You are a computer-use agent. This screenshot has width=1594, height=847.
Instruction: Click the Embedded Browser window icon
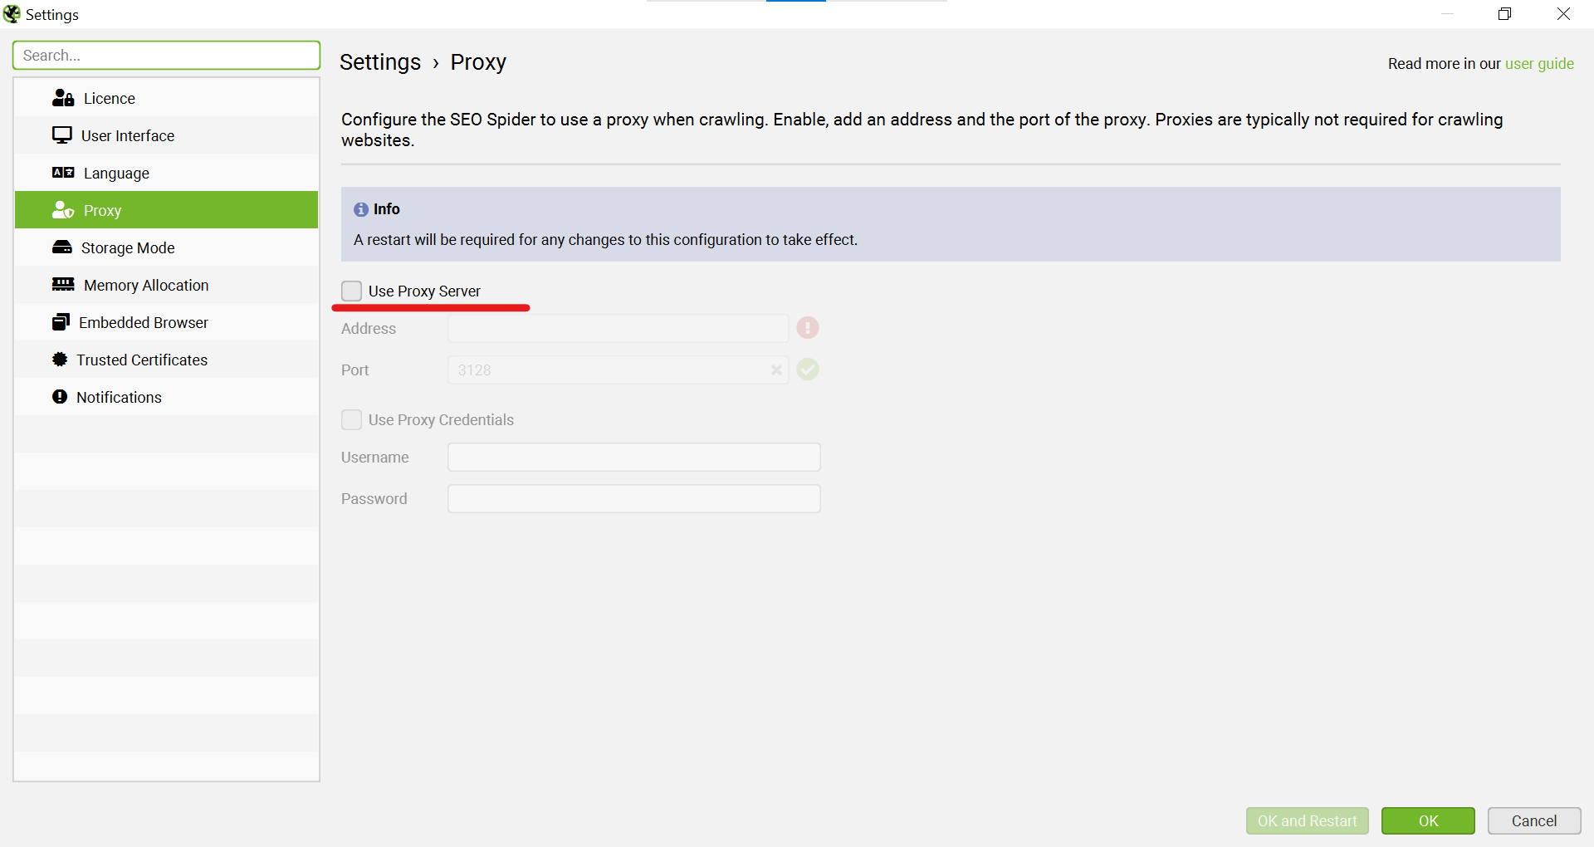(x=61, y=322)
